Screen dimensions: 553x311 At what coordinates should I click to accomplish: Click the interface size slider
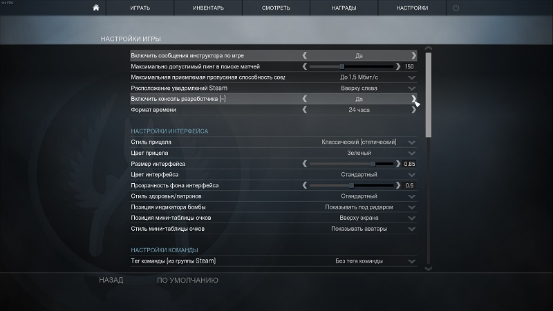pos(351,164)
